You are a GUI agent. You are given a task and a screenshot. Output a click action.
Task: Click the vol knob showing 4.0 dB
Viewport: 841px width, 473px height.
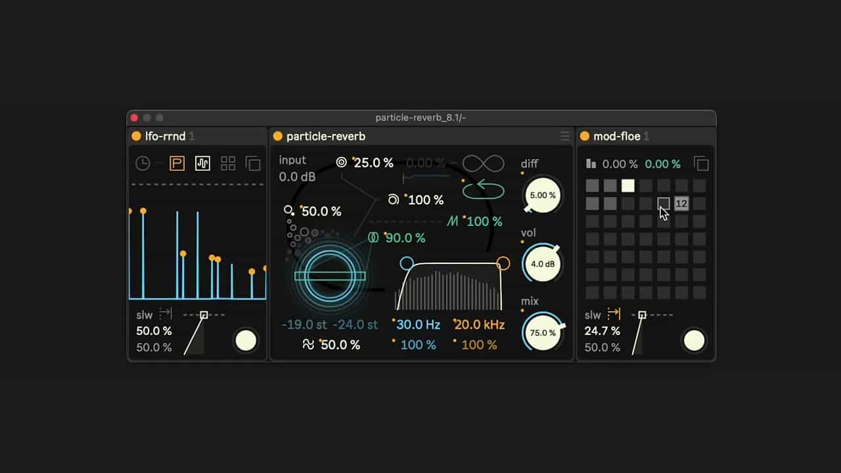tap(543, 264)
